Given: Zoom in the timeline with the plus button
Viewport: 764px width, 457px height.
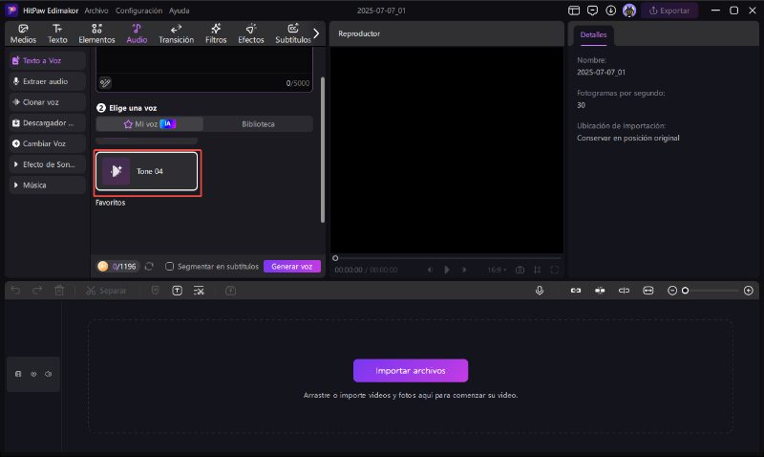Looking at the screenshot, I should click(749, 291).
